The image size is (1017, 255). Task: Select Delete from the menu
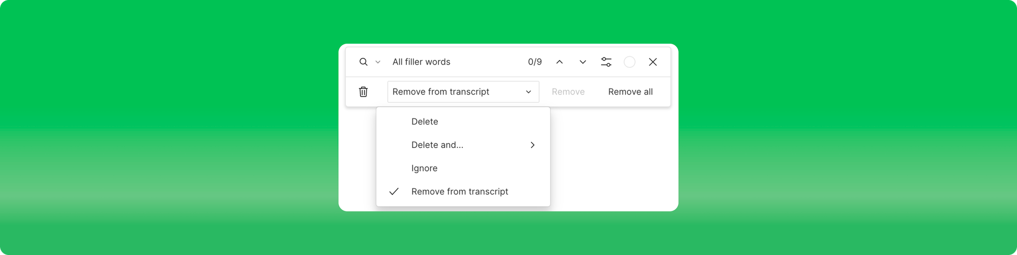(463, 121)
